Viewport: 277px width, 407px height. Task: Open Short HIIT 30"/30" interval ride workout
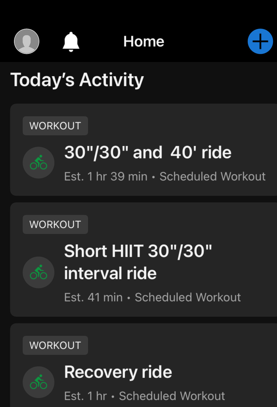pos(138,262)
